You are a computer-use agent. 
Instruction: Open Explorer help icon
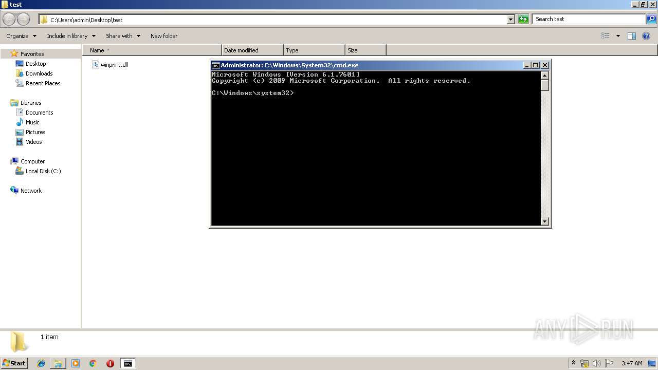646,36
